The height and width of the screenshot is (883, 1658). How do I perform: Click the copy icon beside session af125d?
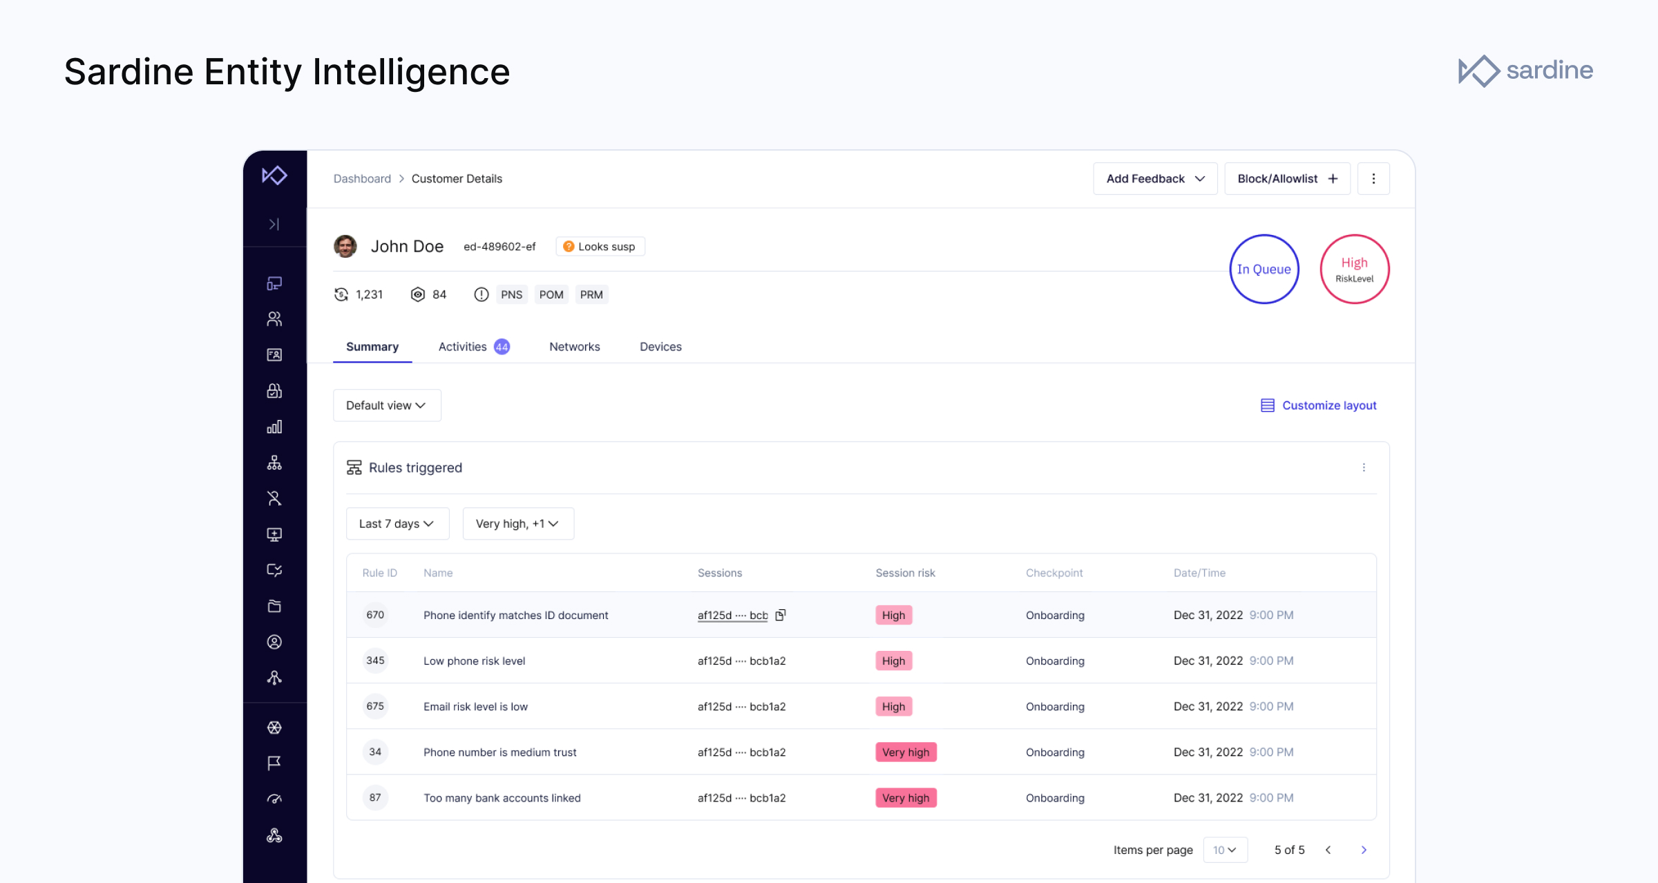click(x=781, y=615)
